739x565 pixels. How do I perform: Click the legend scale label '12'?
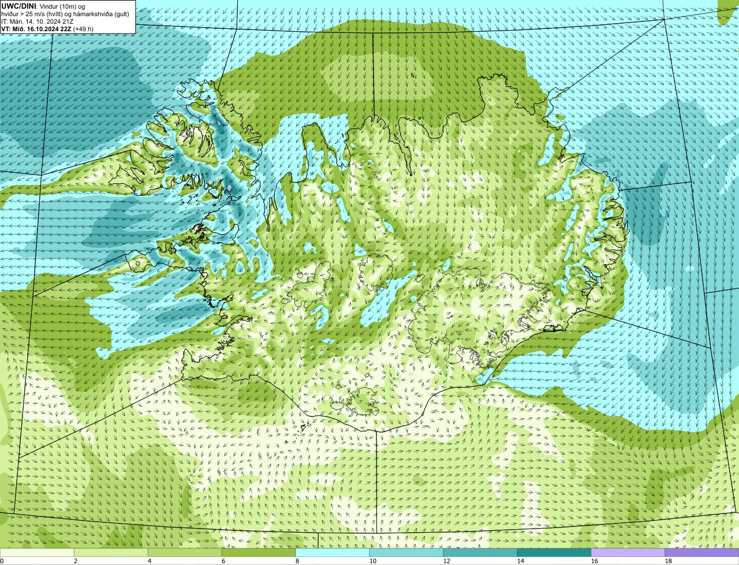pos(447,561)
